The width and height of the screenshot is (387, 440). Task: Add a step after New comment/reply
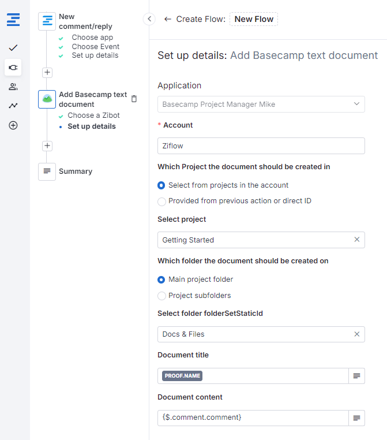(x=47, y=73)
